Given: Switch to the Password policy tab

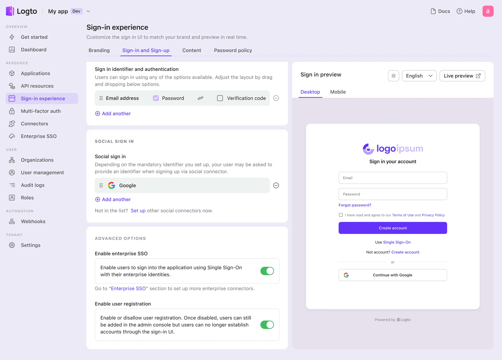Looking at the screenshot, I should [x=233, y=50].
